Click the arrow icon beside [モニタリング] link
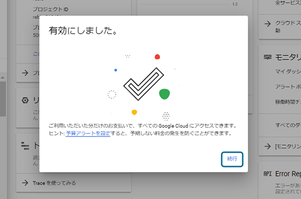This screenshot has width=301, height=199. 267,146
